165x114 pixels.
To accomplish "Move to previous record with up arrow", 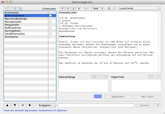I will coord(7,105).
